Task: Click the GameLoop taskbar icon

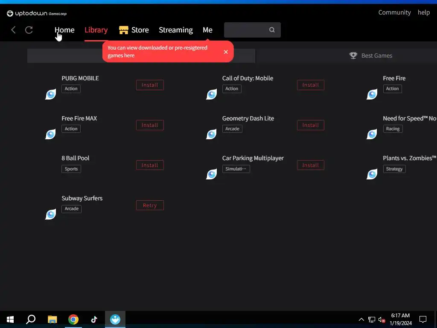Action: [x=115, y=319]
